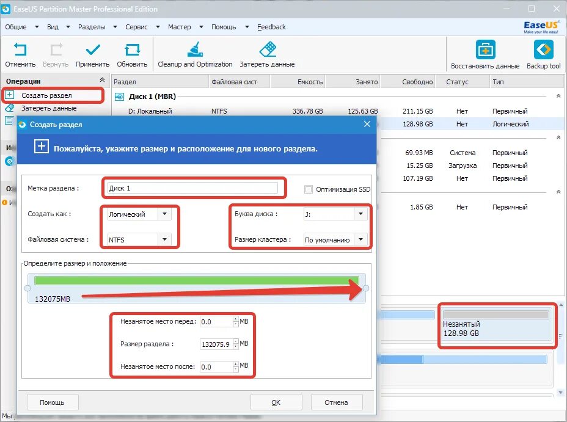Expand the Сервис menu arrow
Screen dimensions: 567x422
tap(158, 27)
